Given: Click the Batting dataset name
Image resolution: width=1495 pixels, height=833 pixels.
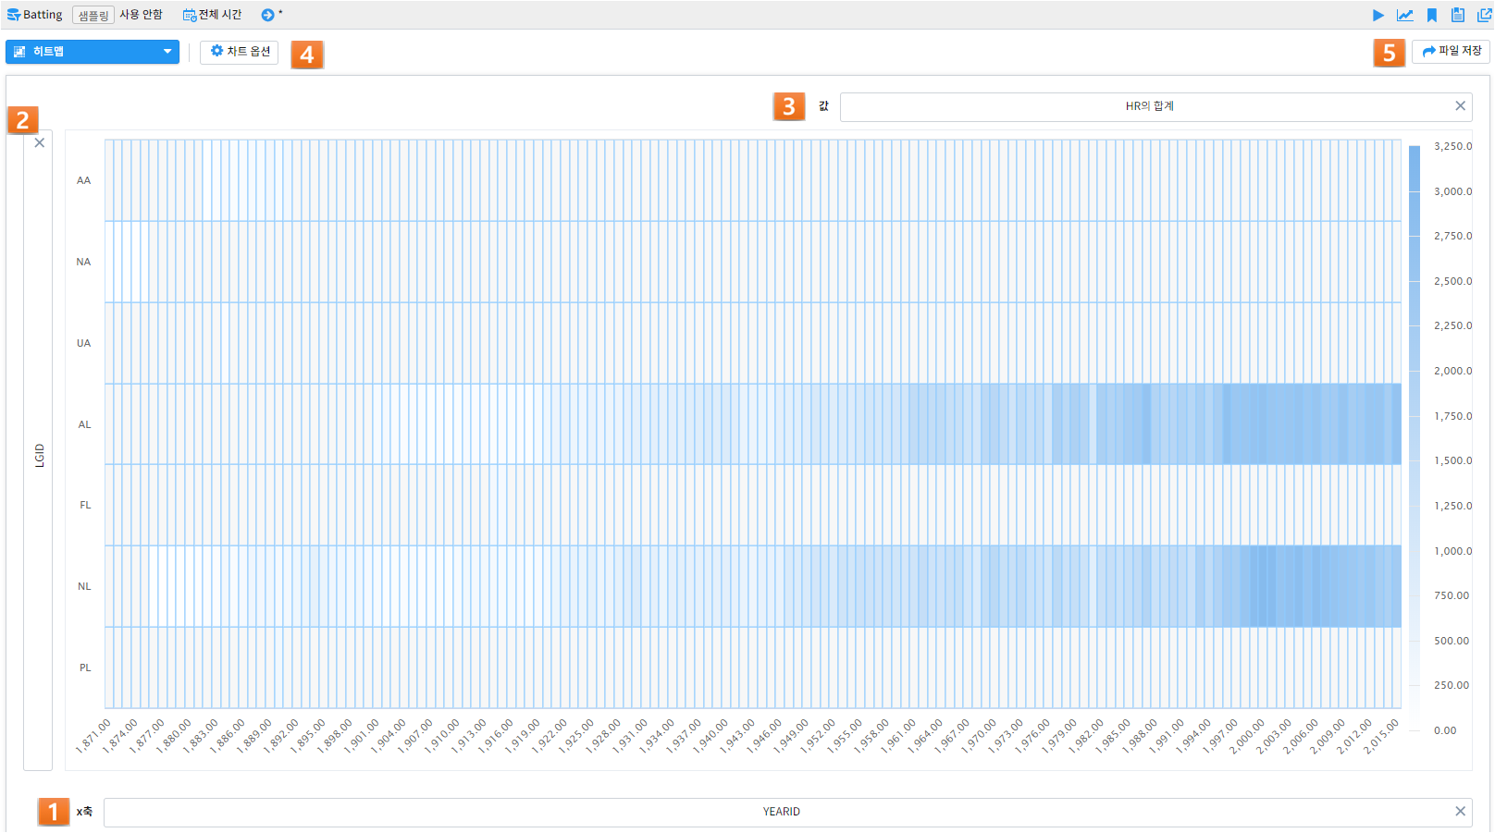Looking at the screenshot, I should point(43,15).
